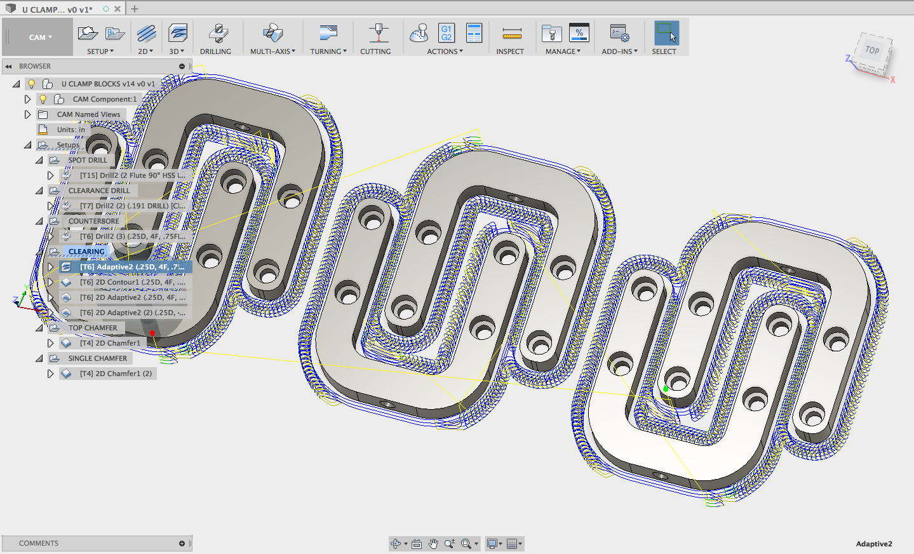This screenshot has height=554, width=914.
Task: Collapse the BROWSER panel with the minus control
Action: [182, 65]
